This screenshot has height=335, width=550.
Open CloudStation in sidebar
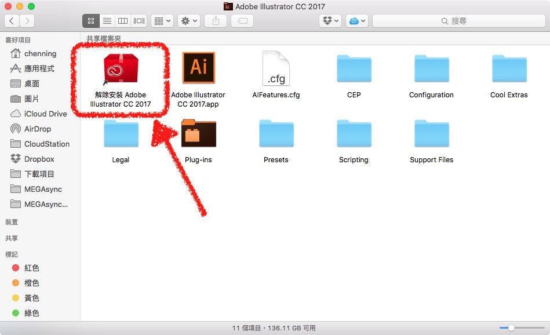(40, 144)
